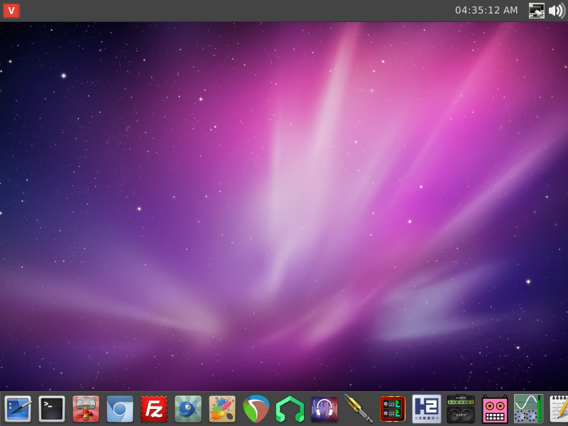Launch Hydrogen drum machine H2 icon
This screenshot has height=426, width=568.
click(427, 409)
